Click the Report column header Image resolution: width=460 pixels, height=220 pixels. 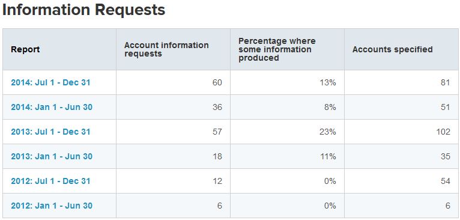pos(25,49)
